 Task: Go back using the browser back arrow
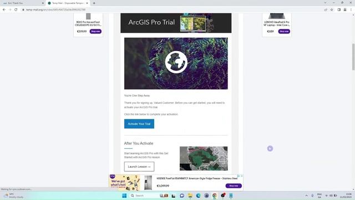[x=4, y=10]
